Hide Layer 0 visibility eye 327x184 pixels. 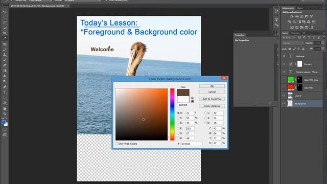point(284,96)
